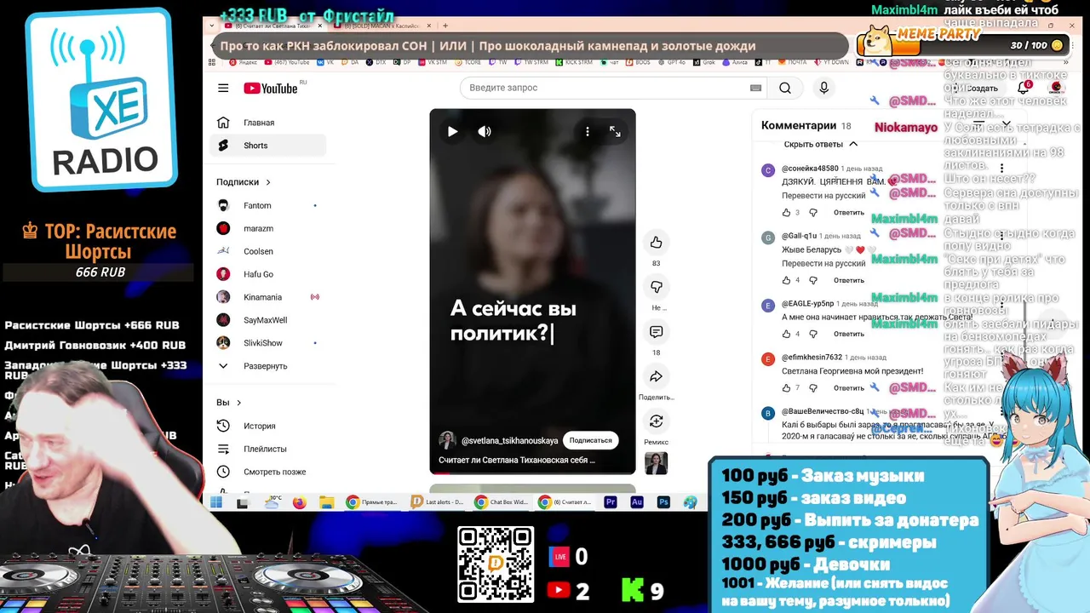Start voice search with the microphone icon
1090x613 pixels.
[x=823, y=88]
